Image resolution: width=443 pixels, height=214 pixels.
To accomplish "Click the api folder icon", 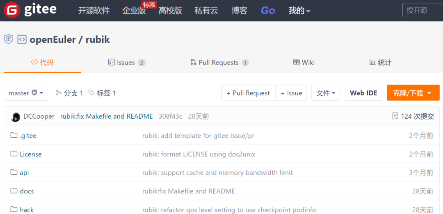I will [14, 172].
